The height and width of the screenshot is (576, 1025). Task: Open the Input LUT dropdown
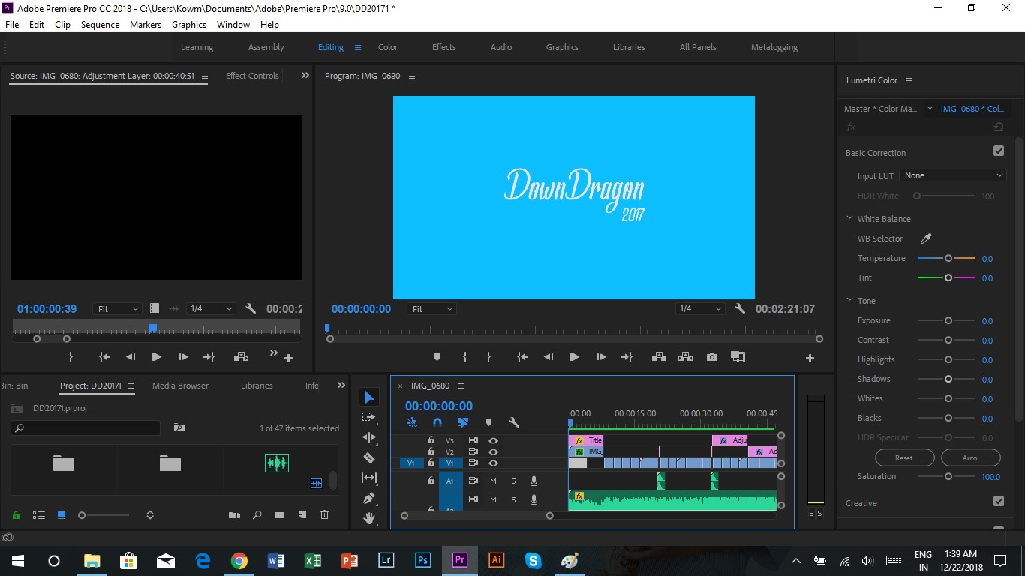pos(952,175)
